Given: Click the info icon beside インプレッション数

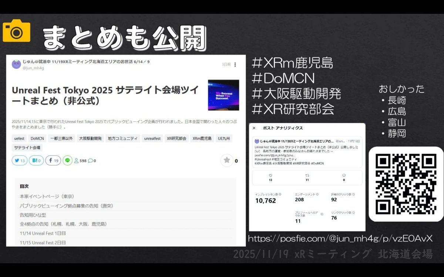Looking at the screenshot, I should (x=280, y=194).
